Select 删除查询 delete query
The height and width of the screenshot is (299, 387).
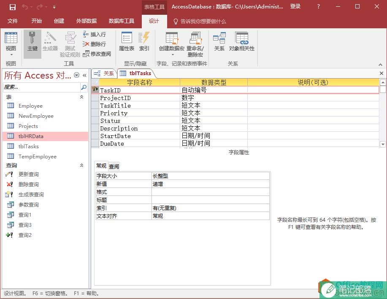tap(46, 185)
